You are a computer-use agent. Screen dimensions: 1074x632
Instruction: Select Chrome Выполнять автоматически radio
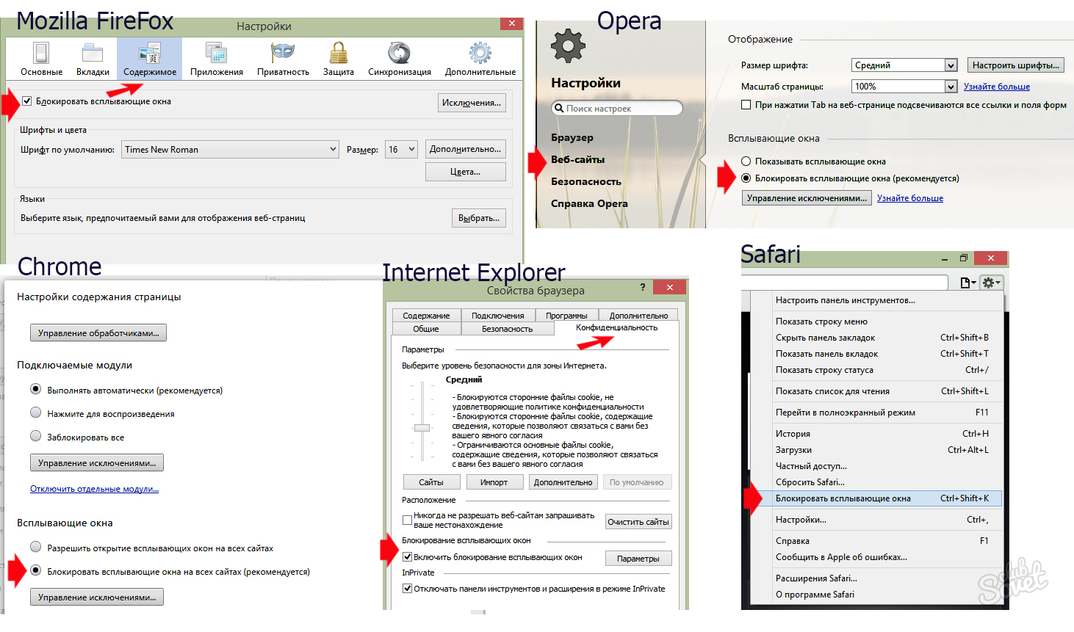pos(35,389)
